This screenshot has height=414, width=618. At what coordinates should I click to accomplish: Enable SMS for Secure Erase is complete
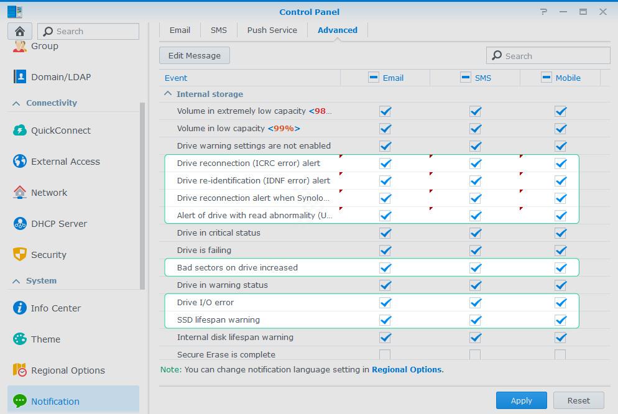475,355
